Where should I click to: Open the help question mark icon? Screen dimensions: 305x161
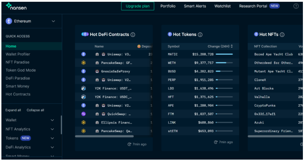click(296, 6)
